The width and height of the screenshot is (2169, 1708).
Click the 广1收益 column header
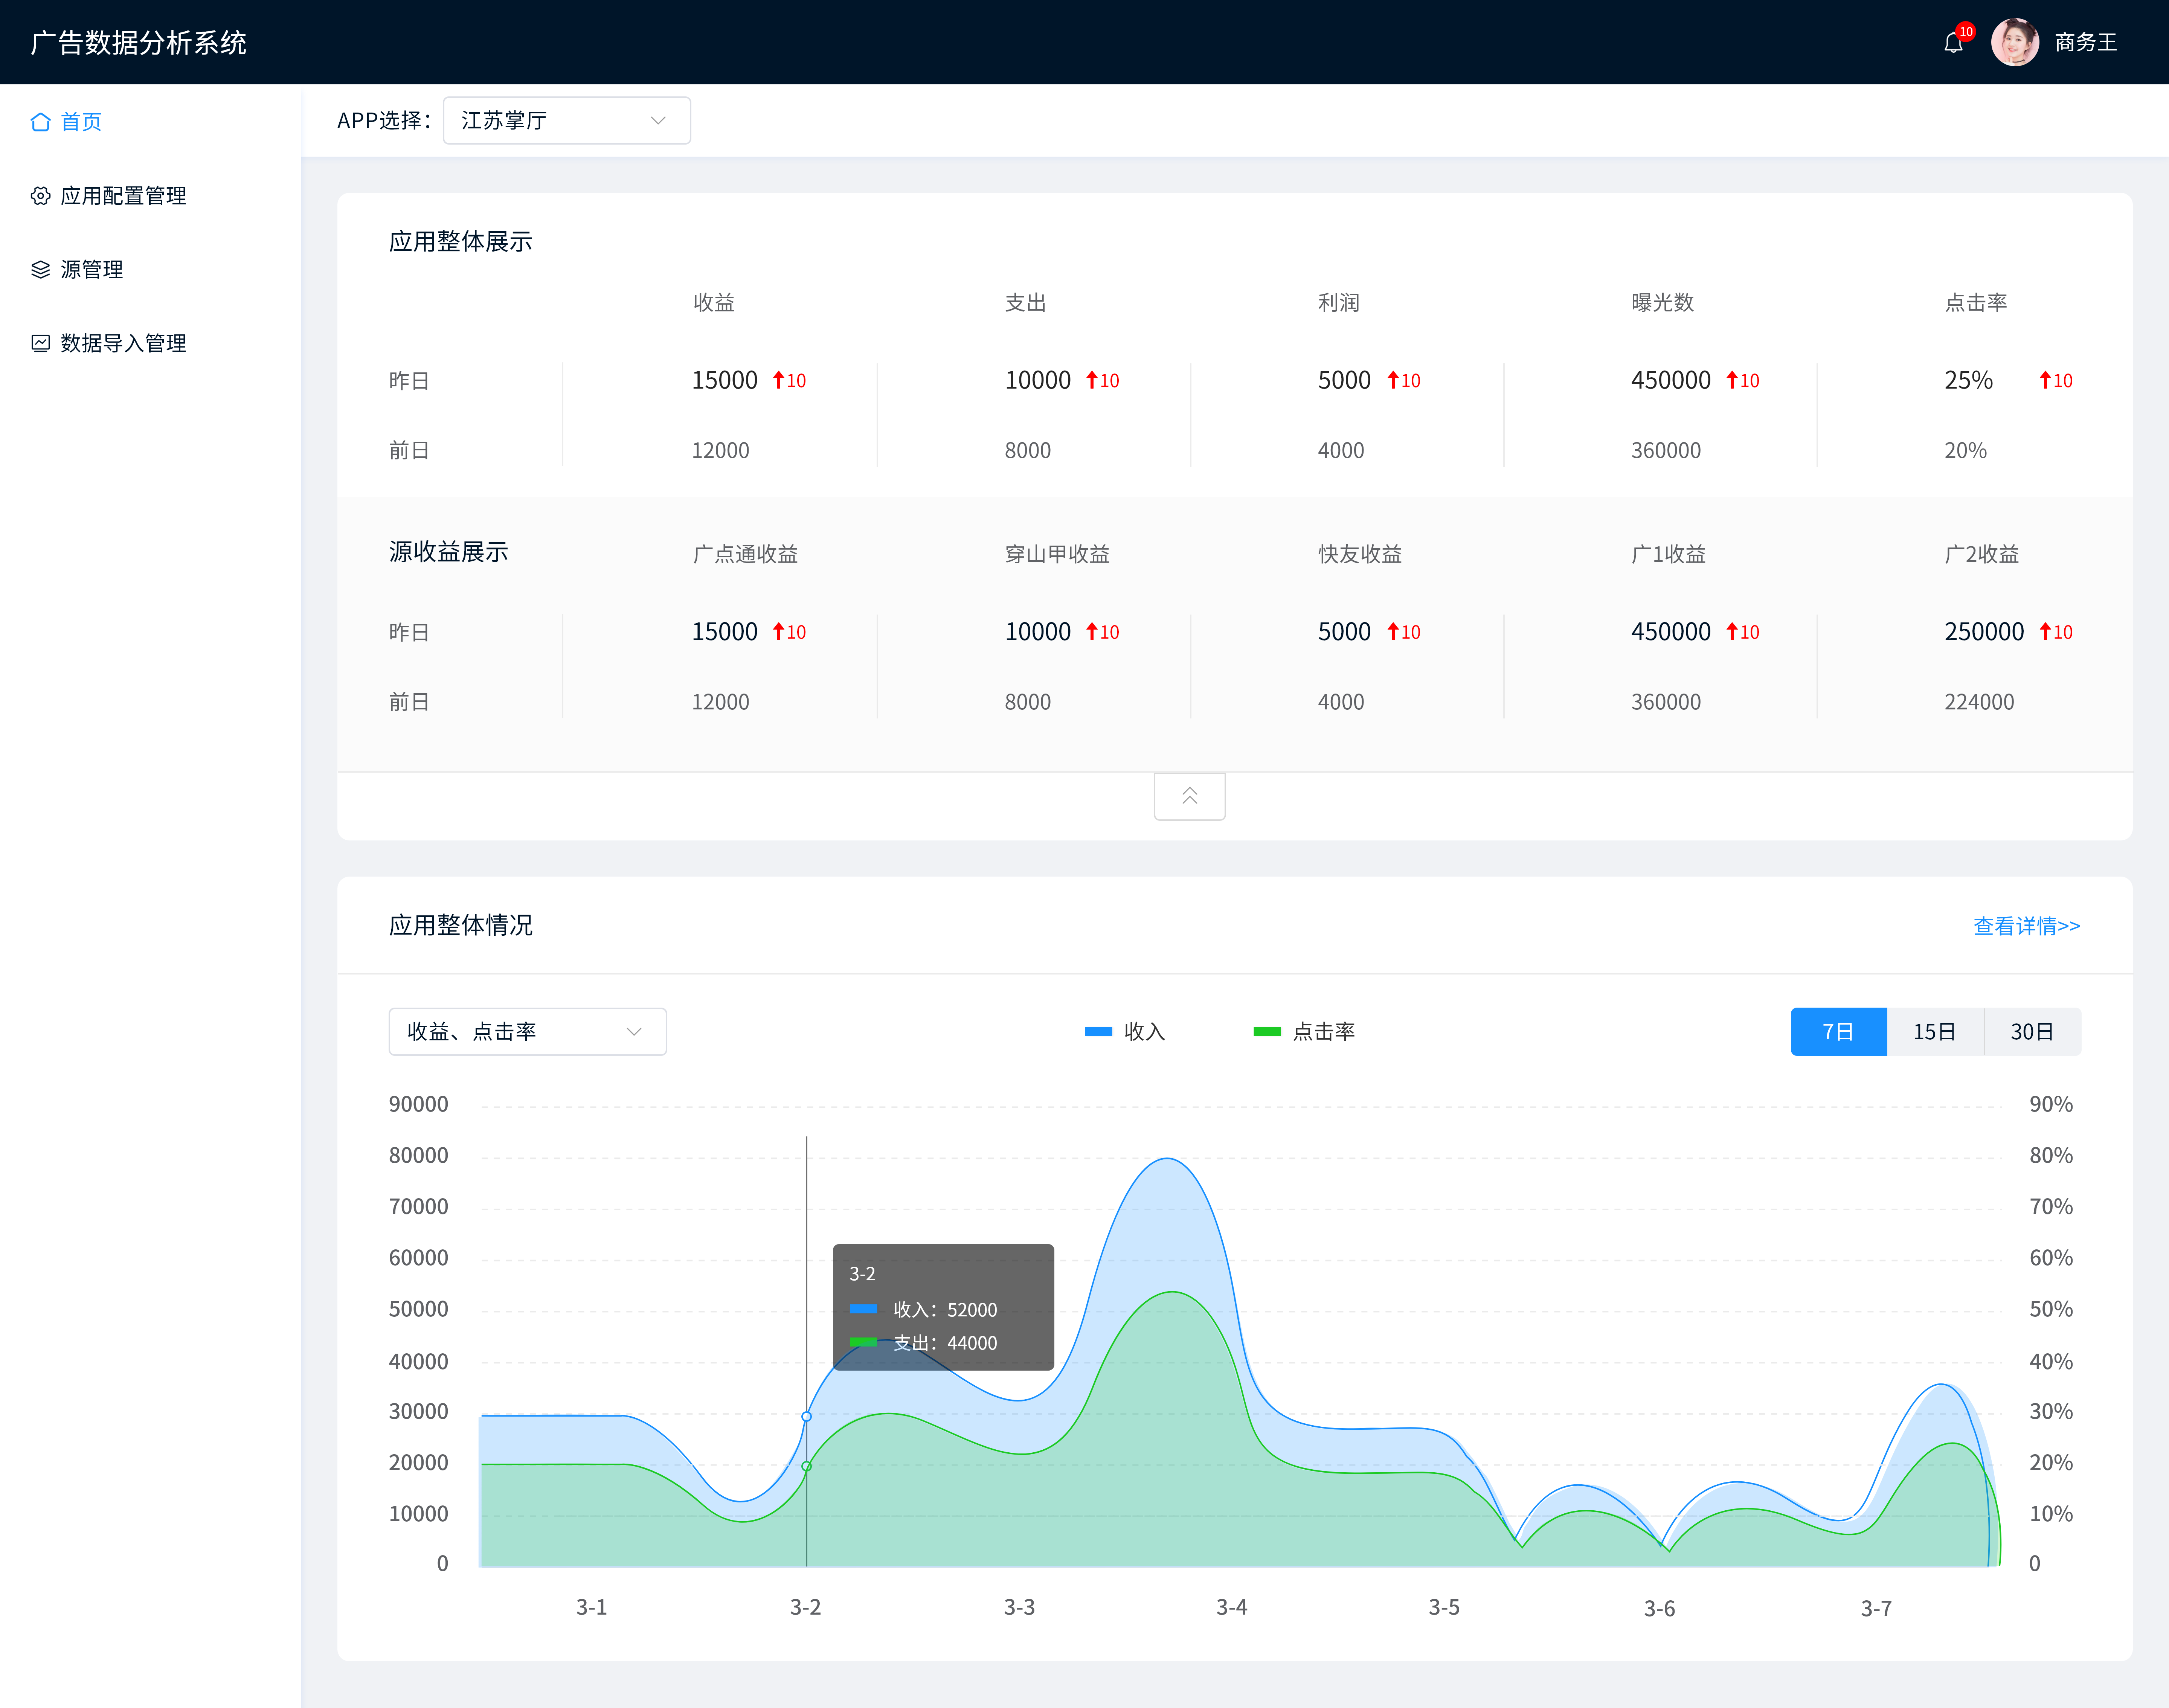tap(1668, 554)
